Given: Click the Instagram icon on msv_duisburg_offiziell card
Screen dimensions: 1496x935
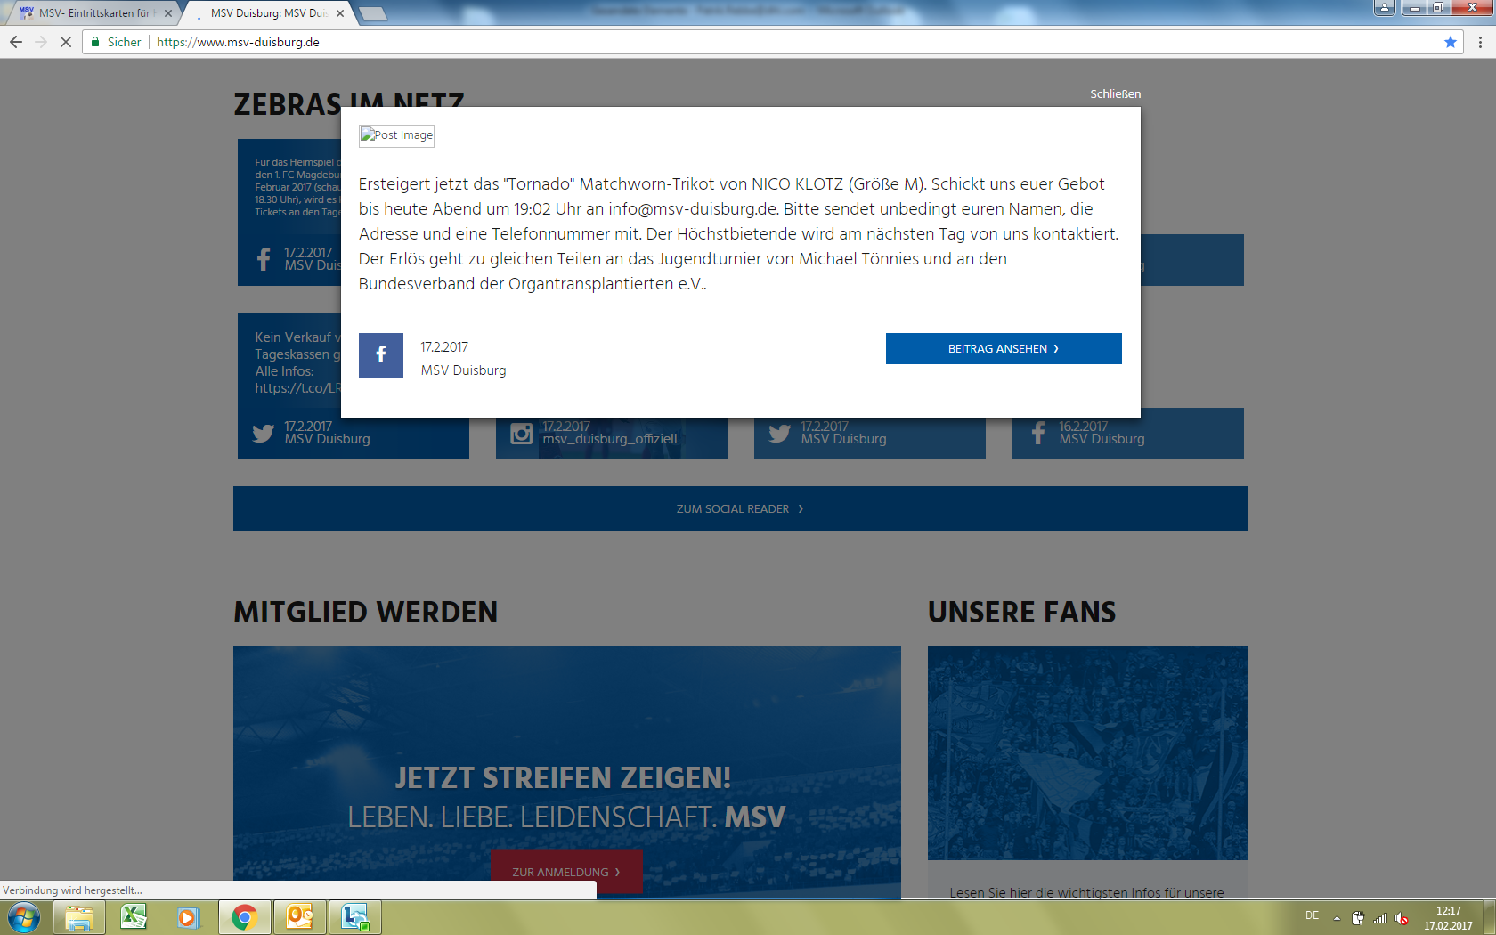Looking at the screenshot, I should [521, 433].
